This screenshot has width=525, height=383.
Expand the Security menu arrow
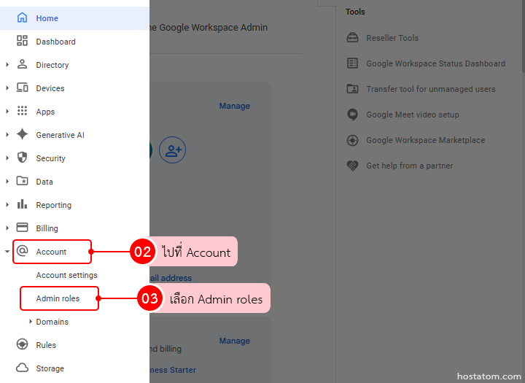click(7, 158)
